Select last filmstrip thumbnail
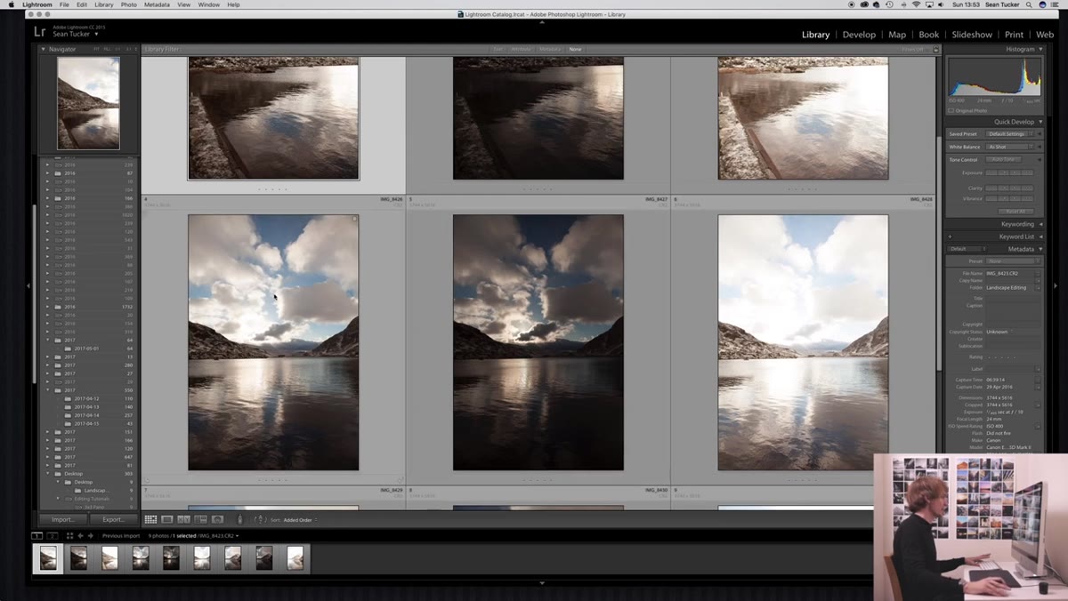Screen dimensions: 1068x601 click(x=295, y=557)
